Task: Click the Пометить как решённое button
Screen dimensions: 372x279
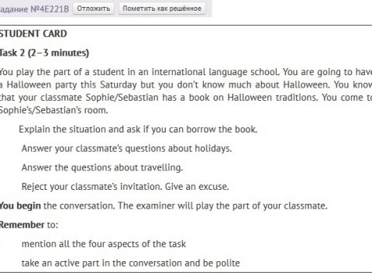Action: [x=162, y=9]
